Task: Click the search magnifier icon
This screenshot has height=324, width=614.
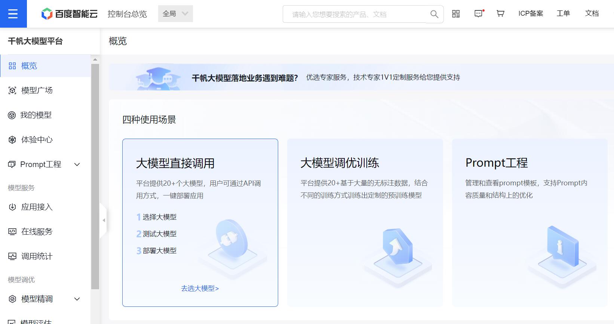Action: (x=434, y=14)
